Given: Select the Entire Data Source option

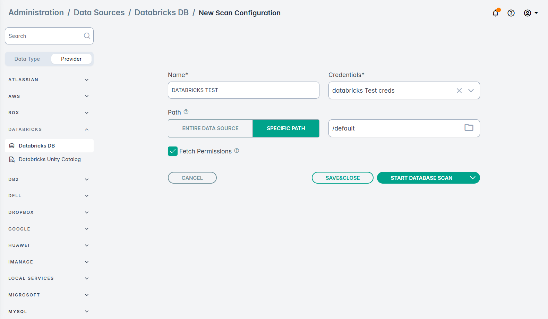Looking at the screenshot, I should pyautogui.click(x=210, y=128).
